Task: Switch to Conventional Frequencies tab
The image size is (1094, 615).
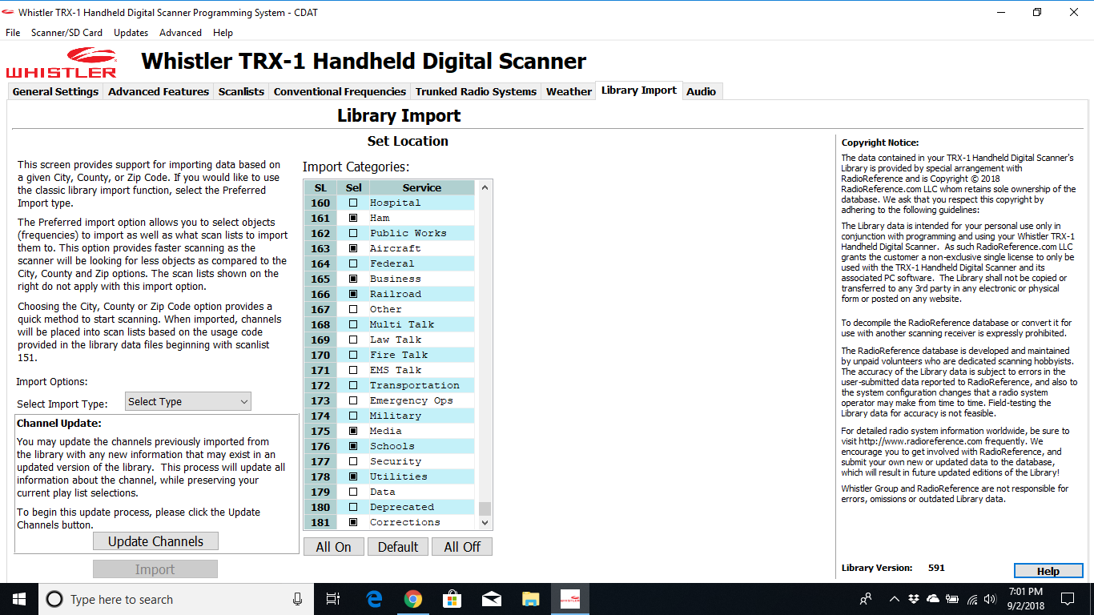Action: coord(340,91)
